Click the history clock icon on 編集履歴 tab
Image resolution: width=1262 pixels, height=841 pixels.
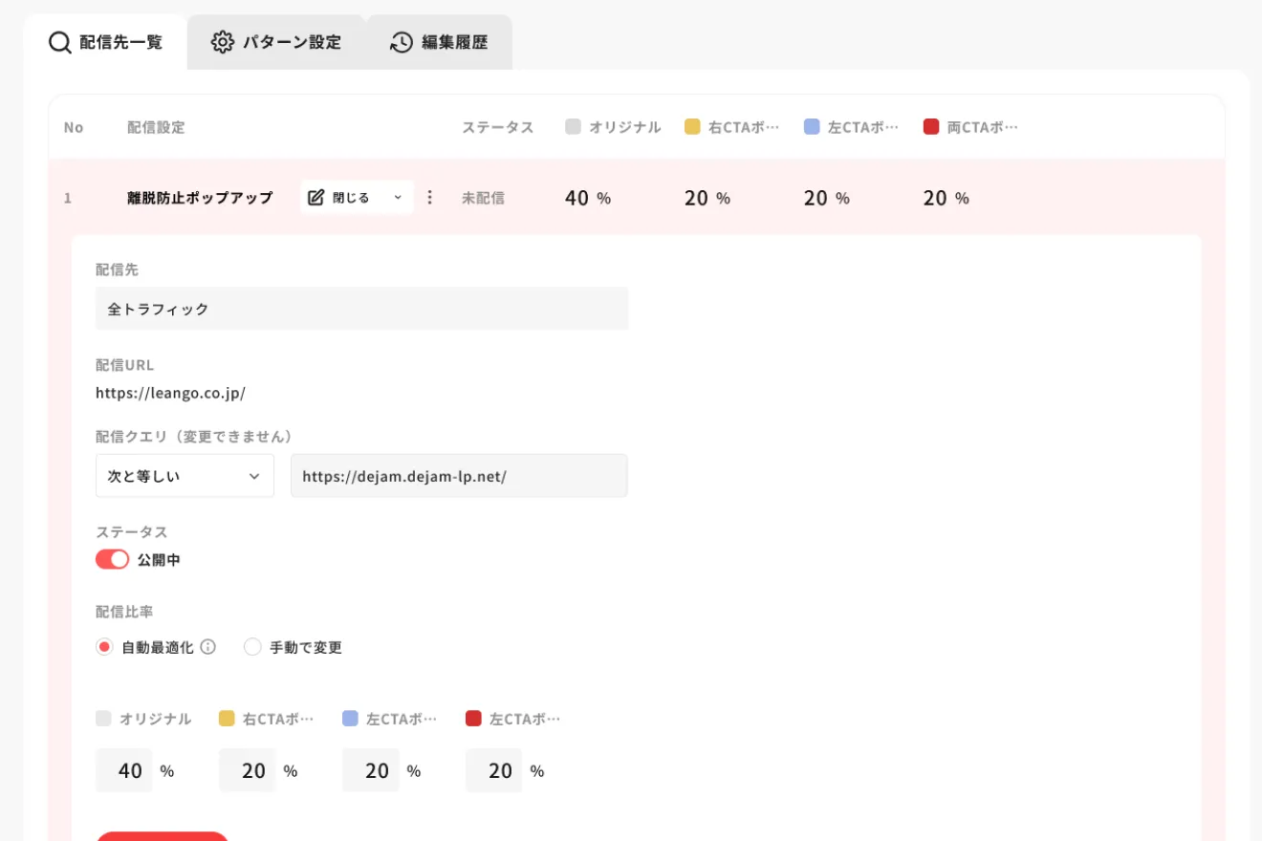pos(402,42)
